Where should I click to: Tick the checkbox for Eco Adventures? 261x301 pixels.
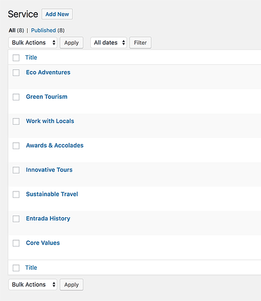tap(16, 73)
